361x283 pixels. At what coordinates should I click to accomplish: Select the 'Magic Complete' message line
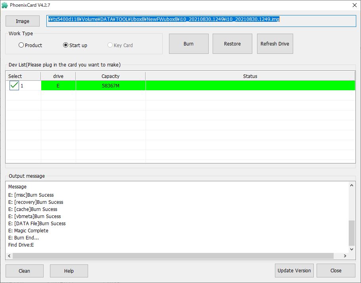click(28, 231)
